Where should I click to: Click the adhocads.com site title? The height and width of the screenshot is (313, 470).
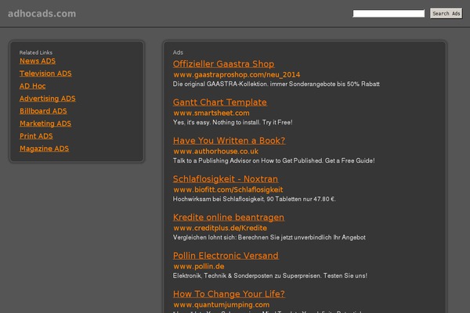click(42, 13)
